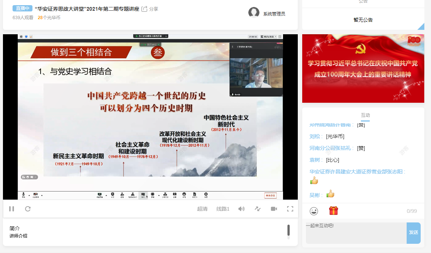The height and width of the screenshot is (253, 431).
Task: Click the settings gear in meeting toolbar
Action: point(206,195)
